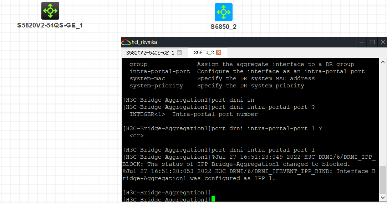Click 'Specify the DR system MAC address' text
This screenshot has height=204, width=387.
pyautogui.click(x=256, y=78)
